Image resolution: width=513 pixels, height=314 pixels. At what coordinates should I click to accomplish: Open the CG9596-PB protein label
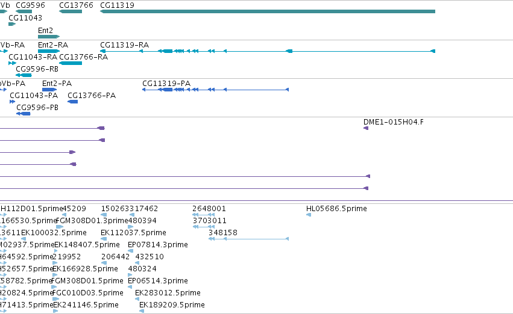click(37, 108)
